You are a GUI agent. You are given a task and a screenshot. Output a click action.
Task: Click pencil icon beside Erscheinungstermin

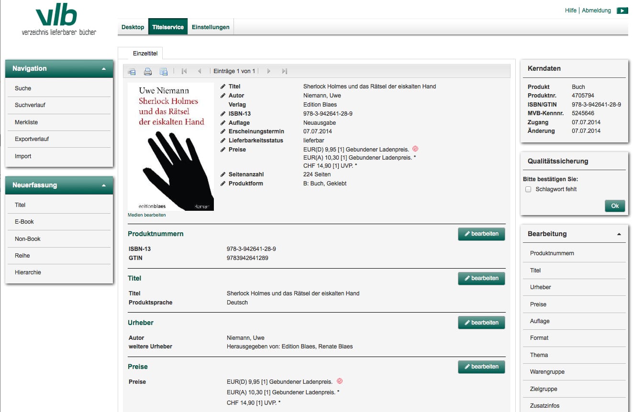coord(223,131)
